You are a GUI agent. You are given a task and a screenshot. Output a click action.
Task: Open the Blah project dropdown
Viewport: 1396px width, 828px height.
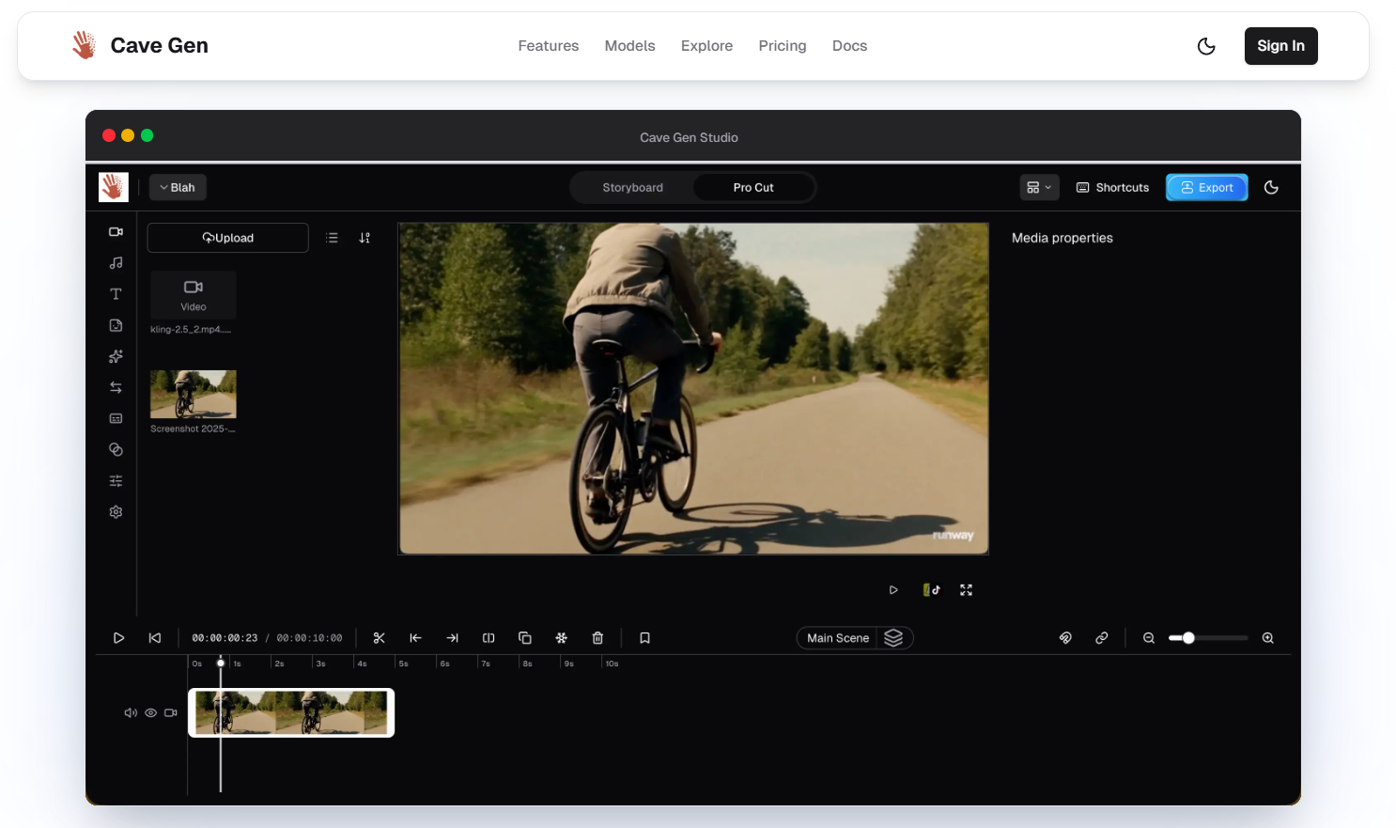[178, 188]
